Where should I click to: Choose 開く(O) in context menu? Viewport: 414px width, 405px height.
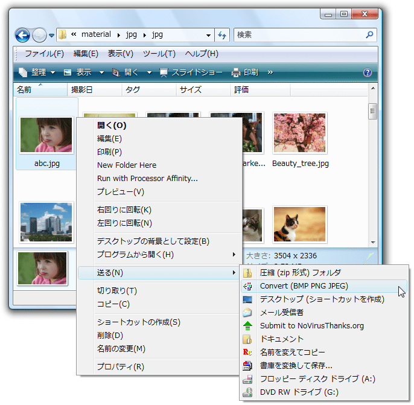tap(159, 125)
